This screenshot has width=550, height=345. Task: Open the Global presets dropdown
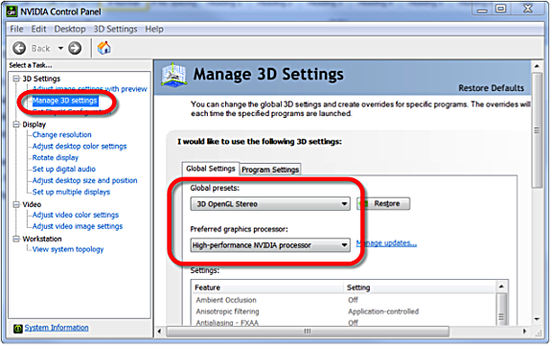pyautogui.click(x=270, y=204)
